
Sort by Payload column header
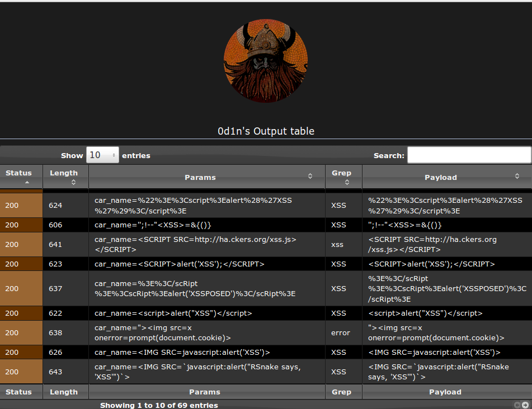tap(447, 177)
